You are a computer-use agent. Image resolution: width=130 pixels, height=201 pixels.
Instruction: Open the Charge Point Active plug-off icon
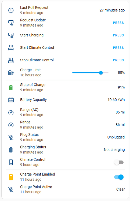tap(11, 189)
